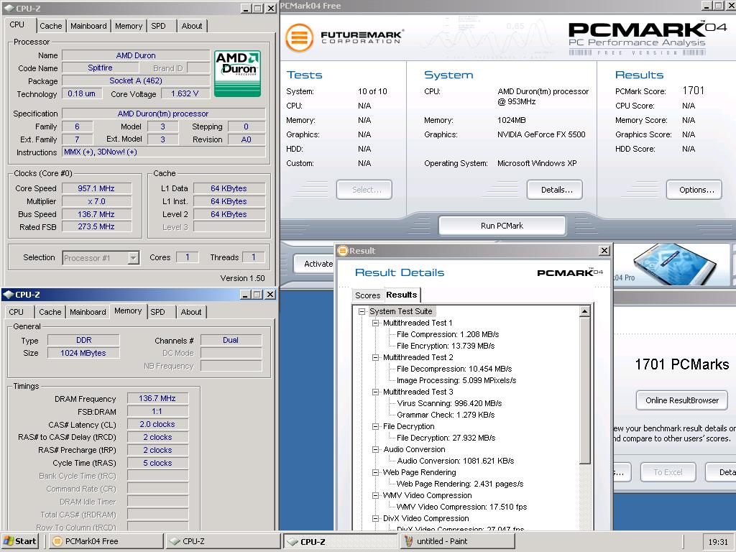Screen dimensions: 736x552
Task: Collapse the File Decryption node
Action: click(x=375, y=426)
